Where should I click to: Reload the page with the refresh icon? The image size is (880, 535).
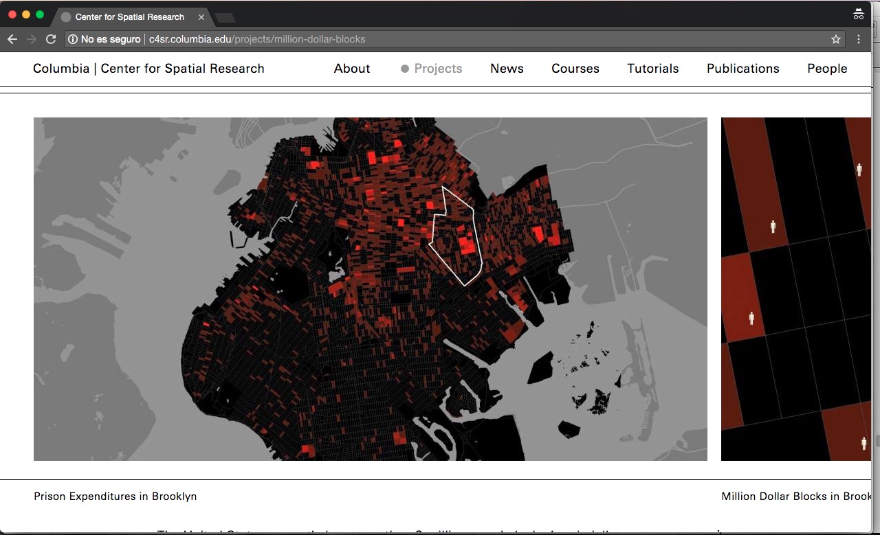tap(50, 39)
